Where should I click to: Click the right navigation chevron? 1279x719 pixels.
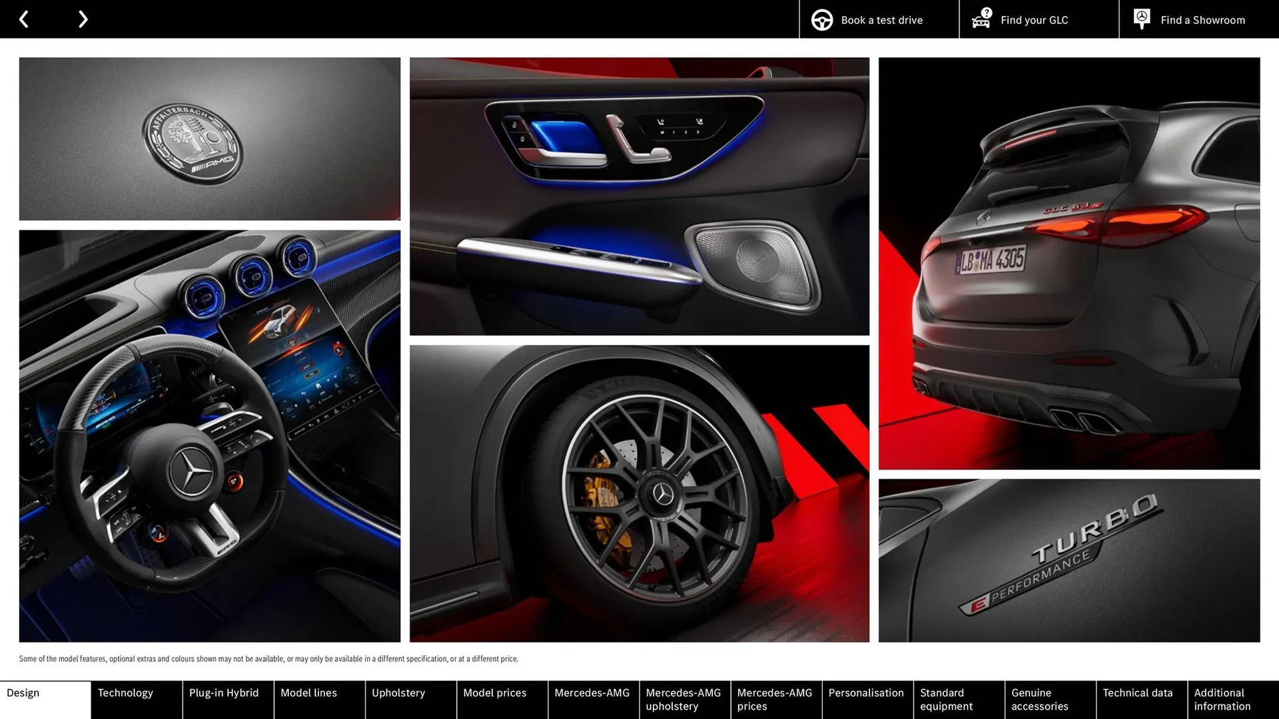(x=83, y=19)
